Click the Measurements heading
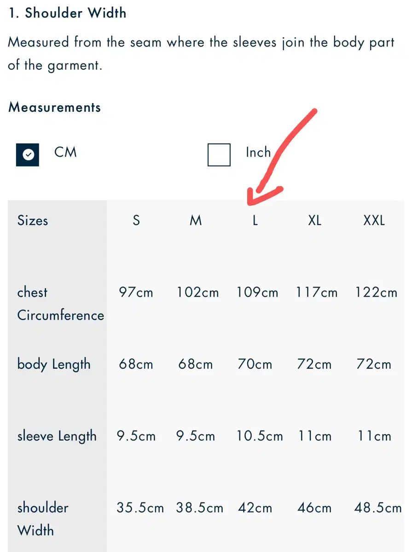Viewport: 412px width, 552px height. coord(54,107)
